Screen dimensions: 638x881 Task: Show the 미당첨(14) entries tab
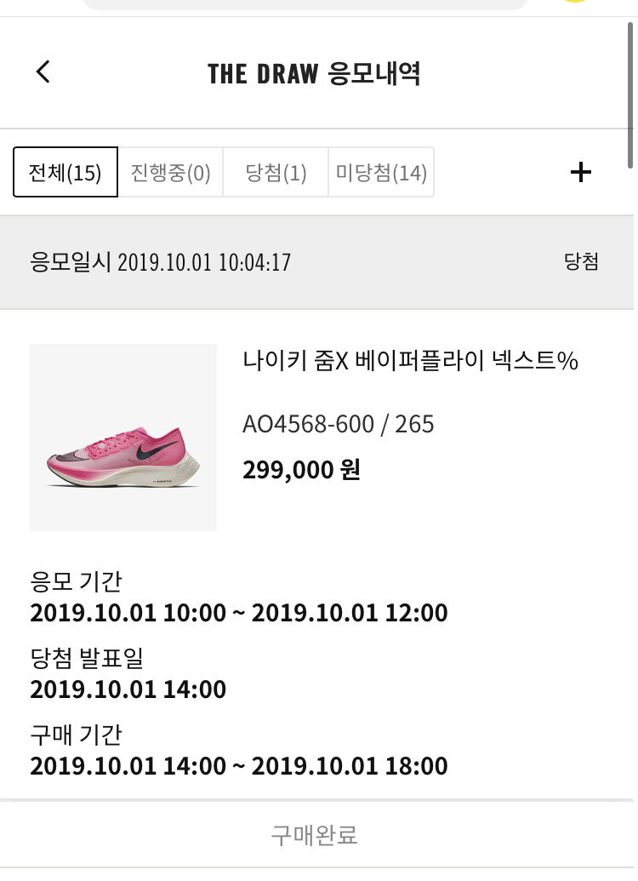tap(381, 172)
